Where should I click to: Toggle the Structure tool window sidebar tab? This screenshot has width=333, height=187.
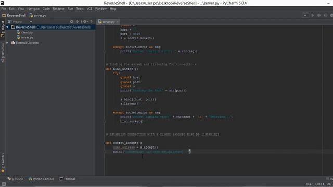click(x=3, y=52)
